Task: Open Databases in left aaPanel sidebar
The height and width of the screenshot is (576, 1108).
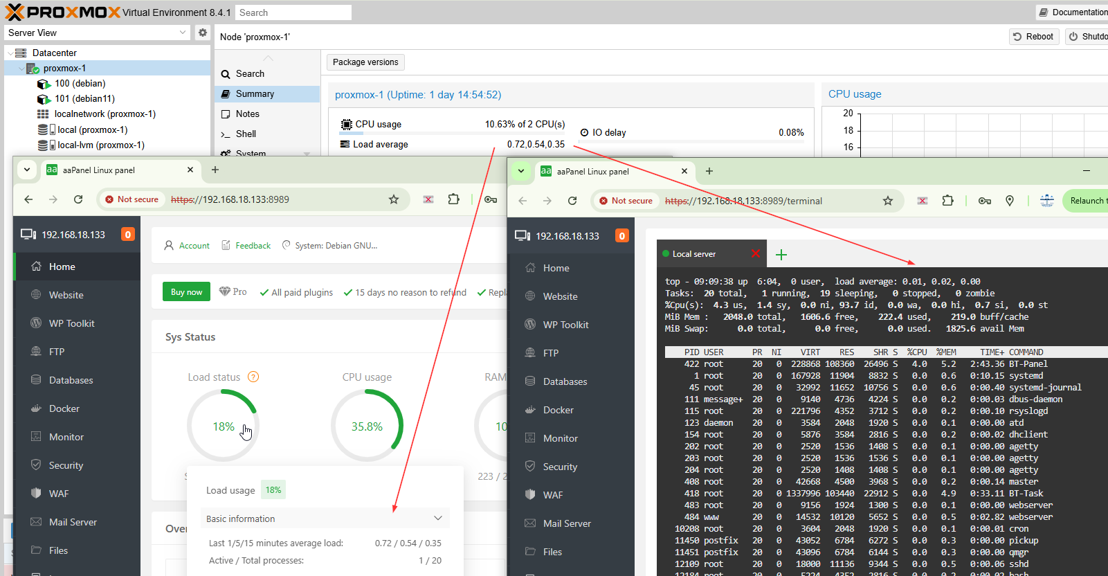Action: pos(77,380)
